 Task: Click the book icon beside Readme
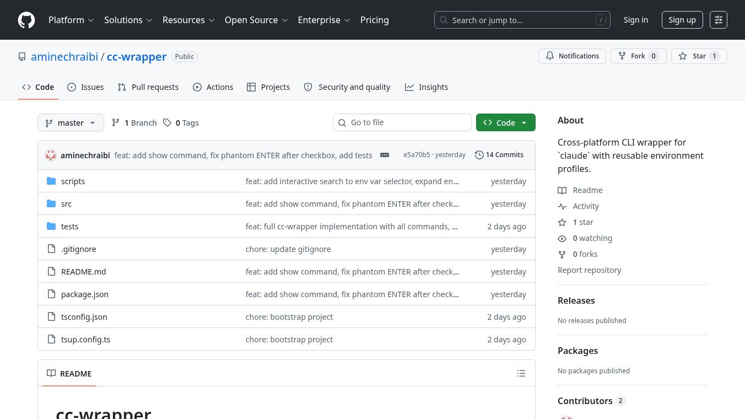[x=562, y=190]
